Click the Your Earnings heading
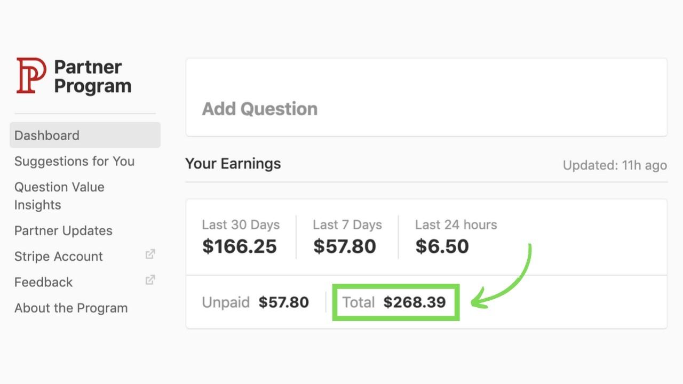The width and height of the screenshot is (683, 384). coord(233,164)
